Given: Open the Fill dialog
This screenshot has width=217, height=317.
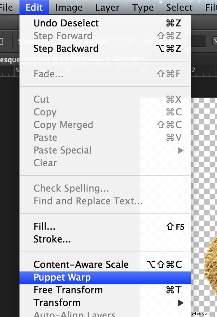Looking at the screenshot, I should (44, 226).
